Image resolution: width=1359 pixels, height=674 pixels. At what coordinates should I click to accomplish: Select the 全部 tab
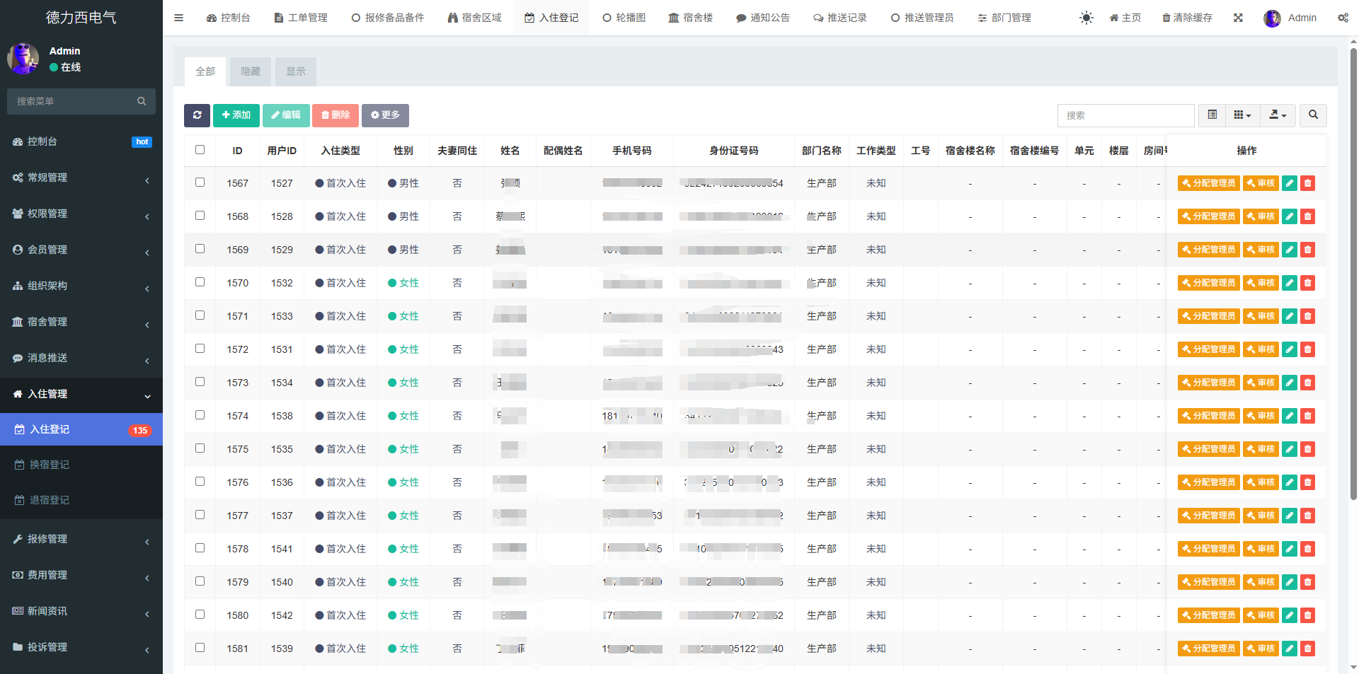click(205, 71)
